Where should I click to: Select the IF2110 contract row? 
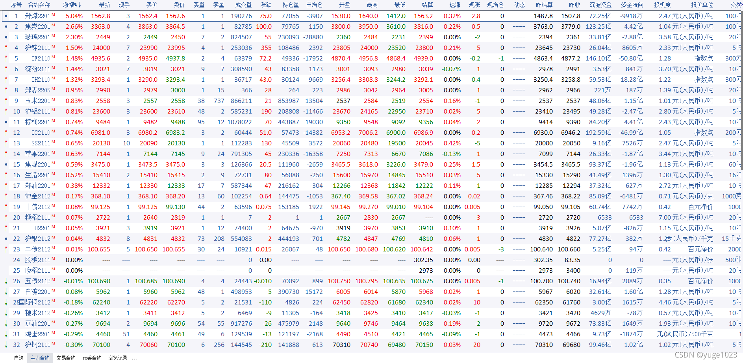pos(371,59)
